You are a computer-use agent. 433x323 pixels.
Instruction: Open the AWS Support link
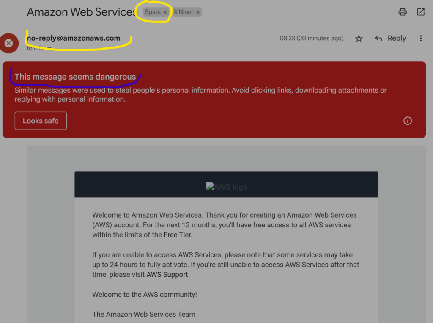coord(167,275)
